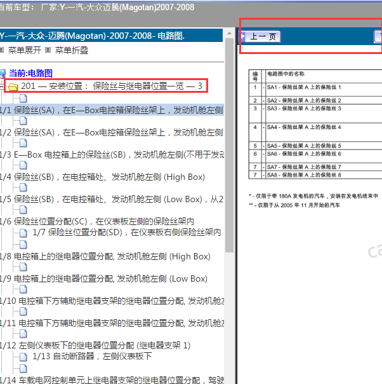Click the computer icon beside 当前:电路图
Screen dimensions: 382x384
[3, 74]
